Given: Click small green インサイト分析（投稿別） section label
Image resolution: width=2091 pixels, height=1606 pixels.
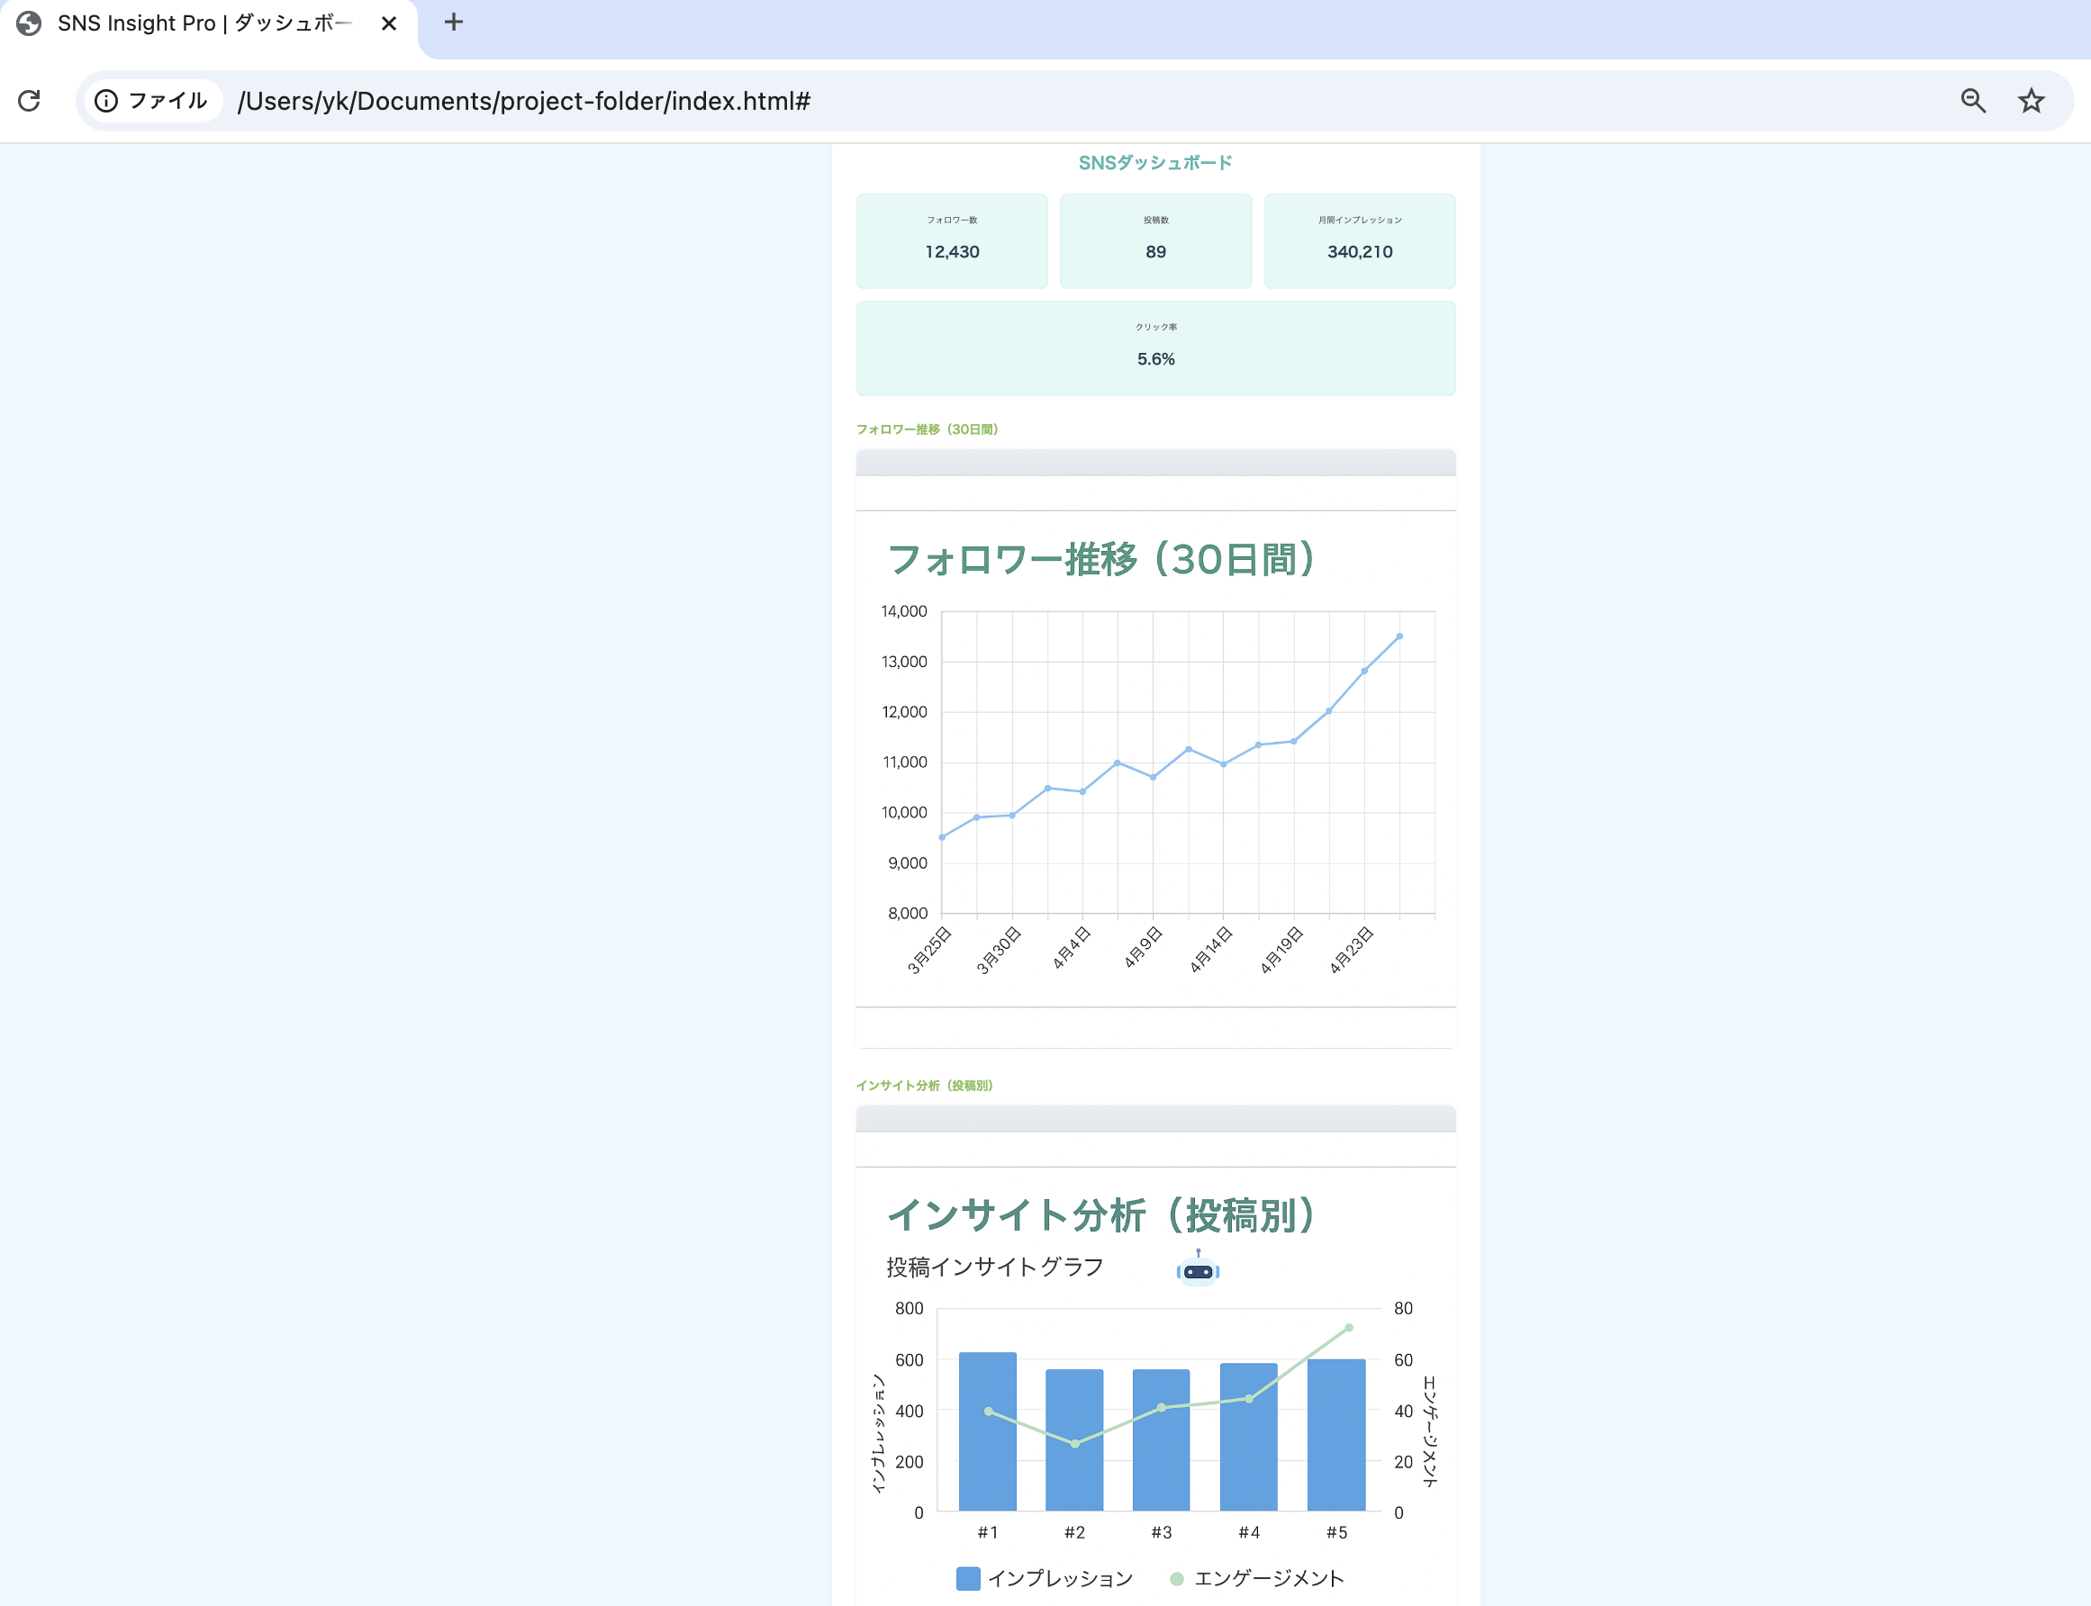Looking at the screenshot, I should (925, 1085).
